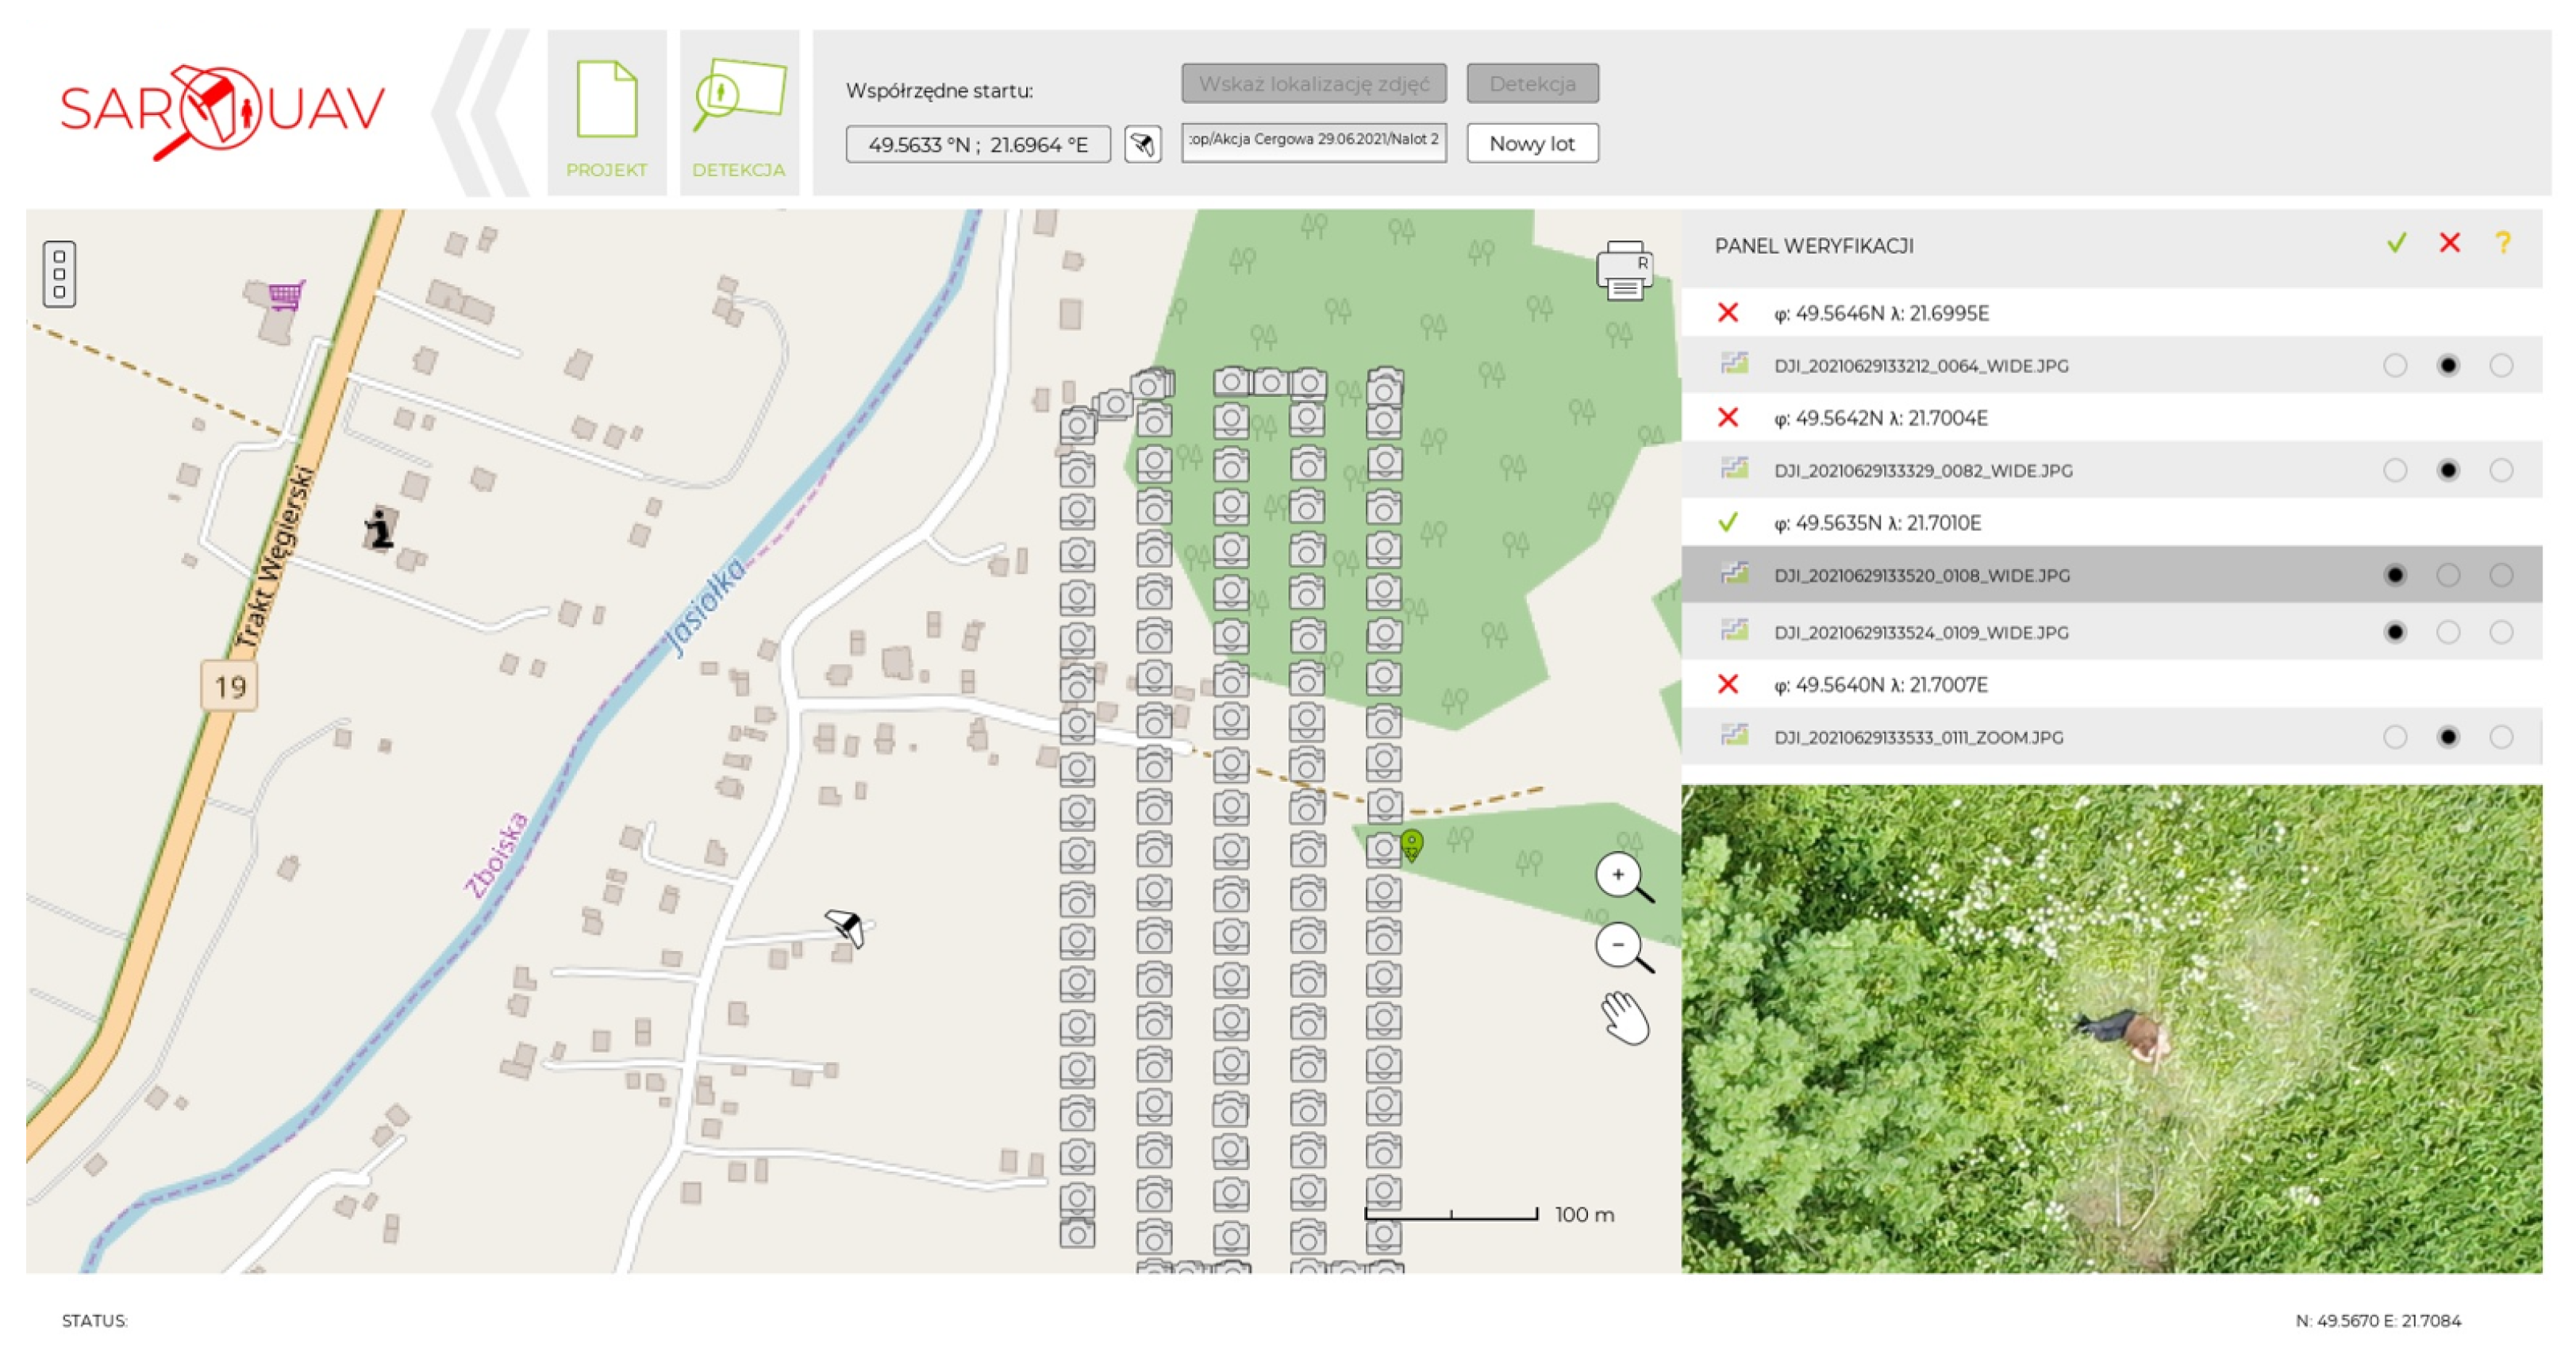Select the hand pan tool
The width and height of the screenshot is (2576, 1351).
point(1625,1019)
